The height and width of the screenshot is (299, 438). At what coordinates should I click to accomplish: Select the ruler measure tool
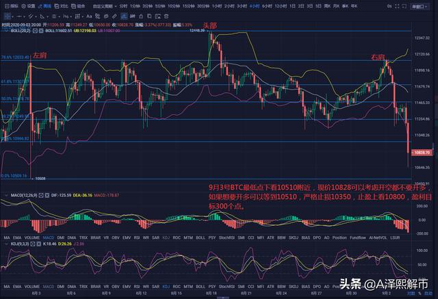tap(114, 16)
